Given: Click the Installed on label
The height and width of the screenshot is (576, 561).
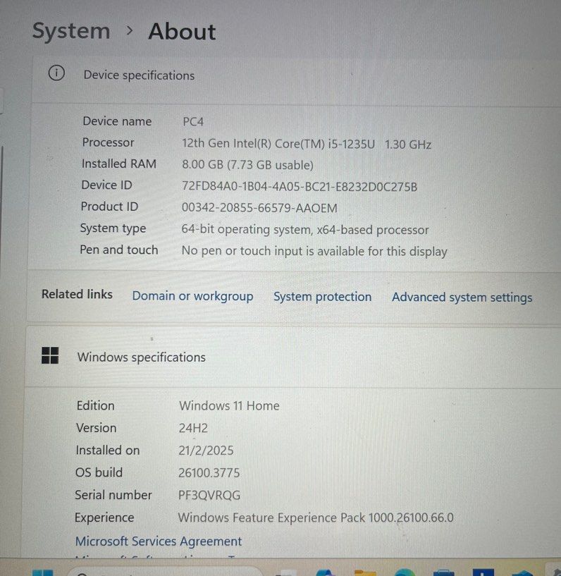Looking at the screenshot, I should (x=108, y=451).
